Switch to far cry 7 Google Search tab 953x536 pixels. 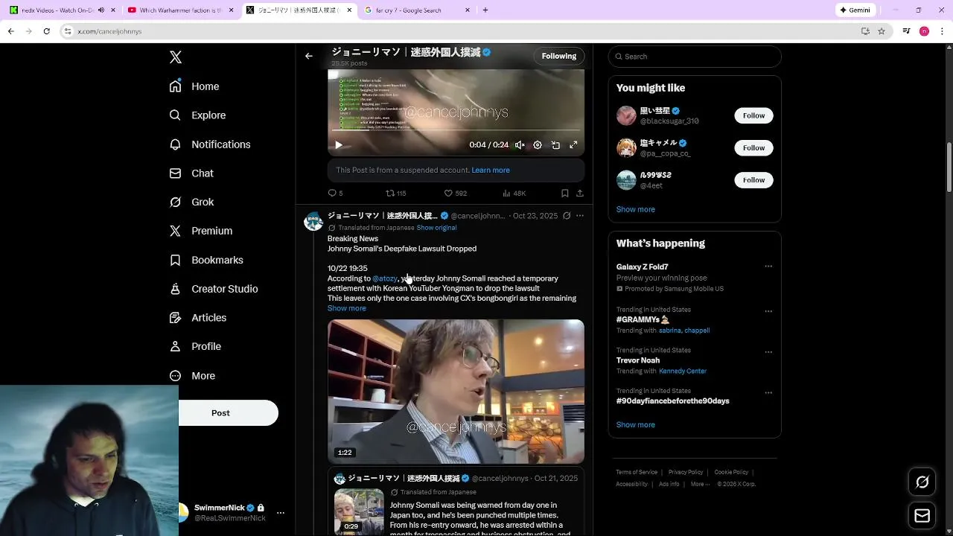pos(418,10)
